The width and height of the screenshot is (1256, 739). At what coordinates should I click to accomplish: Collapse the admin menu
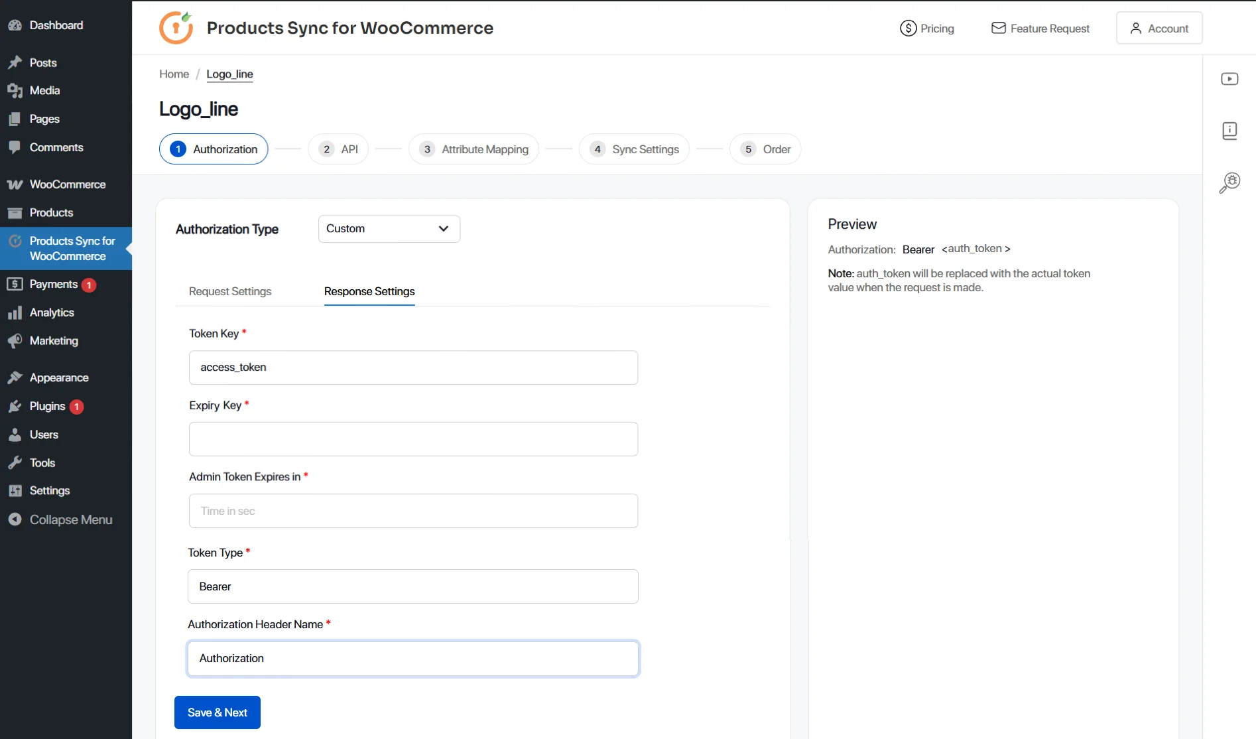point(61,519)
